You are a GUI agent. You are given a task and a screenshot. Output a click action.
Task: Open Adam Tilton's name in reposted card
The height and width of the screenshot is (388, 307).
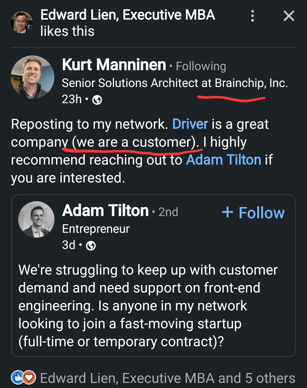105,211
